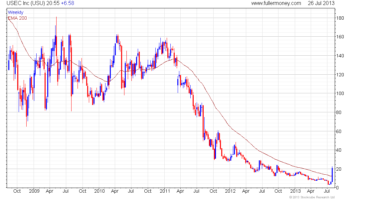Viewport: 366px width, 200px height.
Task: Click the date 26 Jul 2013
Action: point(321,3)
